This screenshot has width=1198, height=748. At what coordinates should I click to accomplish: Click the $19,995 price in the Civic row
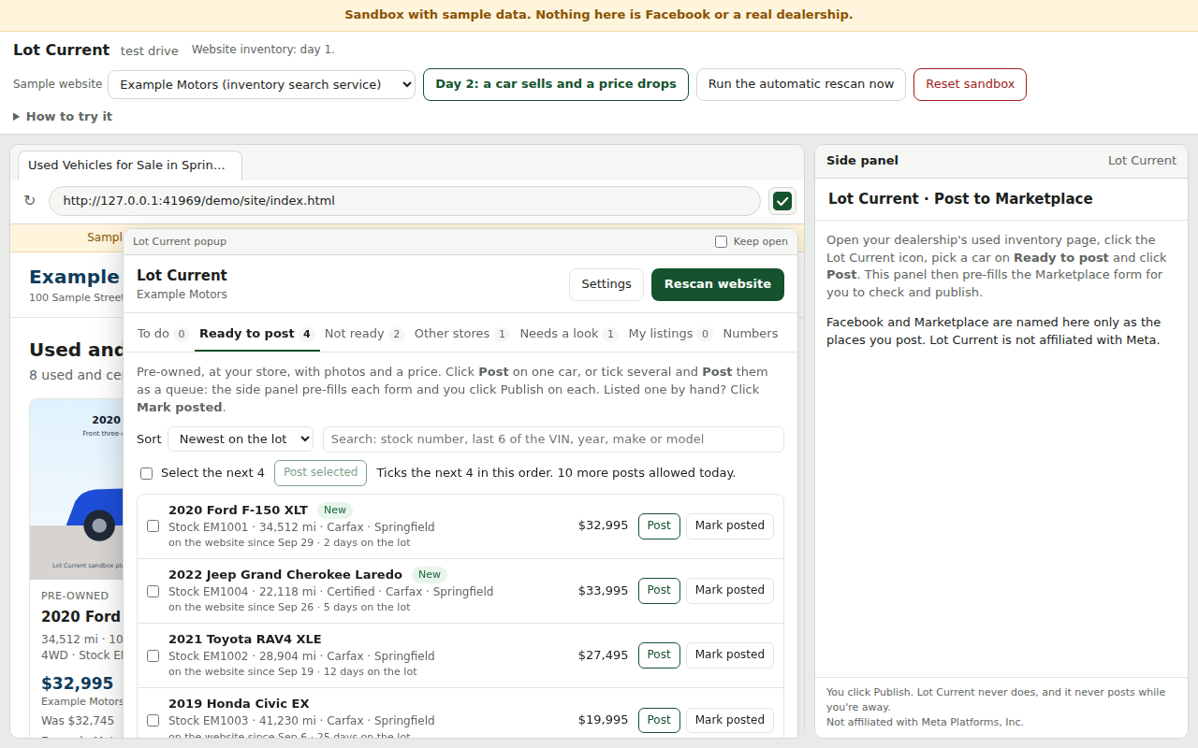click(604, 720)
